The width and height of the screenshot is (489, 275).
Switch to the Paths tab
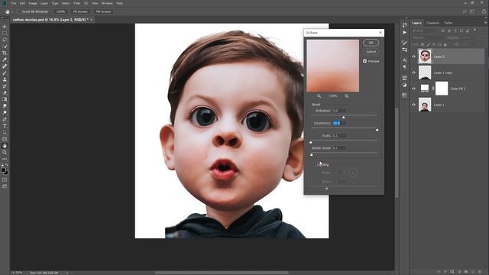449,23
